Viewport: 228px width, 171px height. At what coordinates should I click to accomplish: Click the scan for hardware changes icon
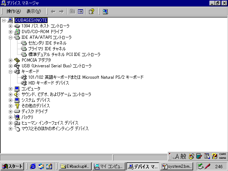point(105,11)
